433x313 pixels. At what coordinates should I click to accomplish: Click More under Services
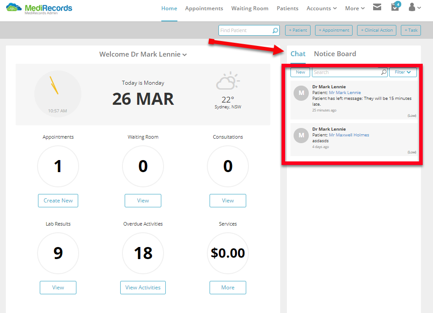[228, 288]
